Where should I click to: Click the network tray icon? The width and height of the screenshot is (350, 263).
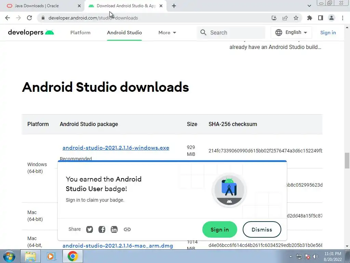pos(299,256)
